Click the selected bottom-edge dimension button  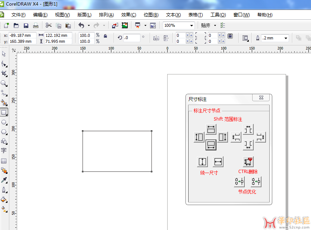(x=211, y=144)
